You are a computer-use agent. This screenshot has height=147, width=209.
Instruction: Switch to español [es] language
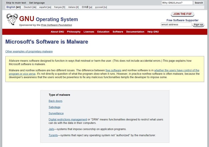tap(45, 7)
